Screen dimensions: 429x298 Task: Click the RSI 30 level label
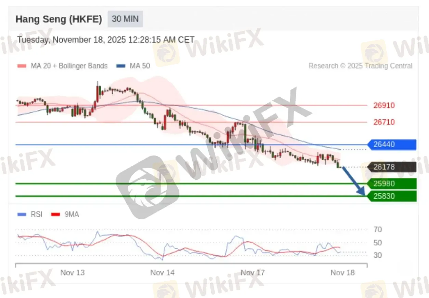(378, 255)
